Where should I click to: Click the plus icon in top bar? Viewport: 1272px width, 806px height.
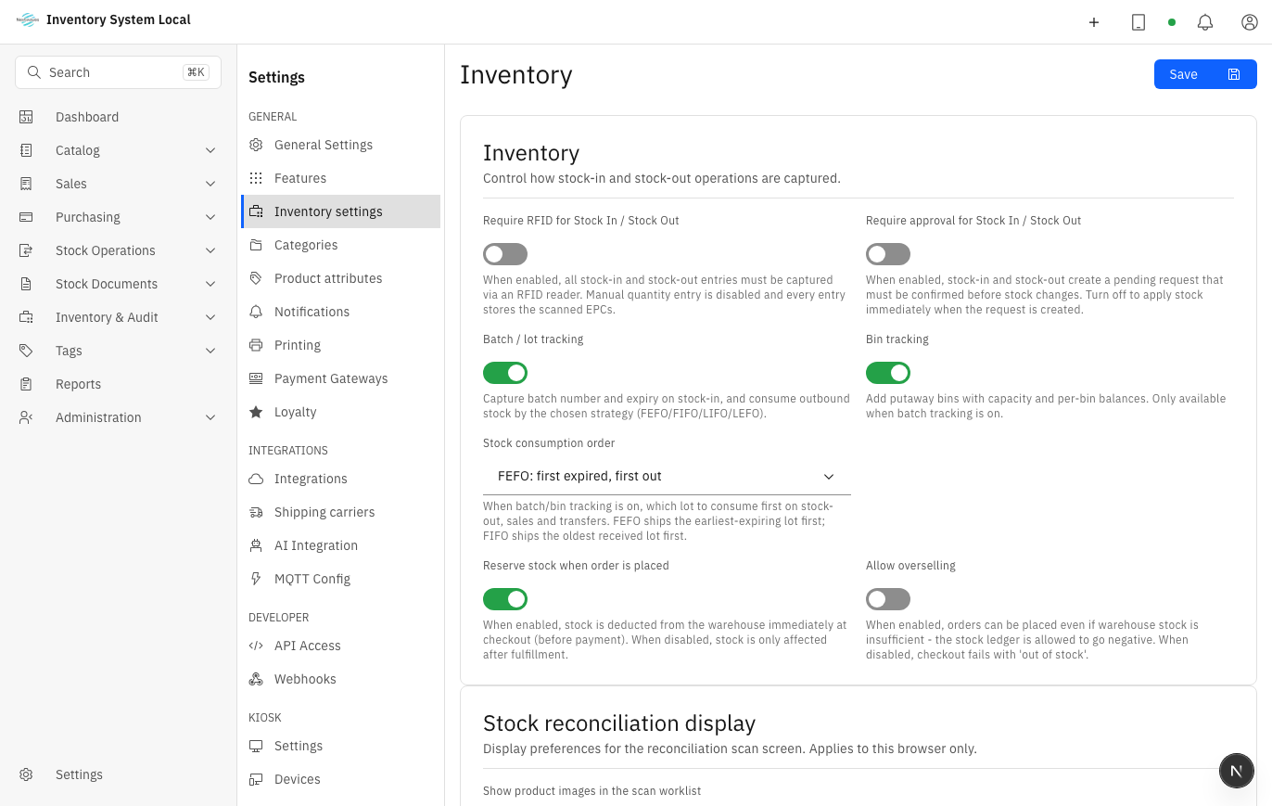pyautogui.click(x=1094, y=22)
